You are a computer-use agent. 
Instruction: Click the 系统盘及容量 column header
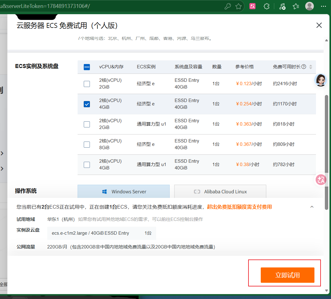point(188,67)
